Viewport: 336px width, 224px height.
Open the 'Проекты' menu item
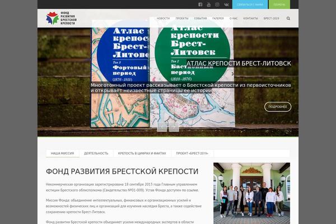(182, 18)
